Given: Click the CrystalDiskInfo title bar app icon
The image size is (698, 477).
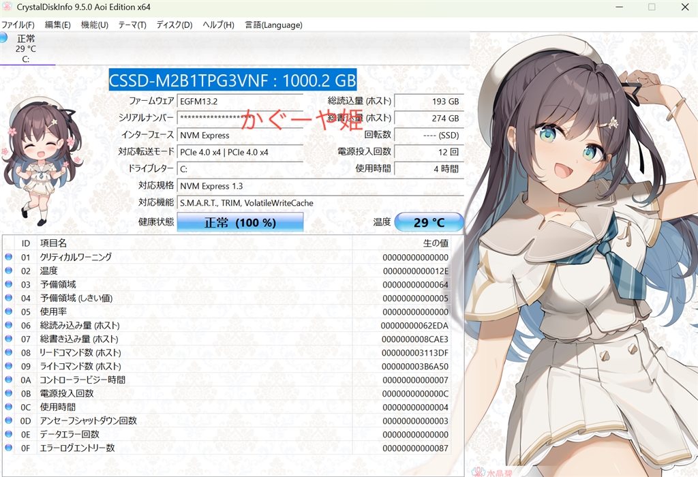Looking at the screenshot, I should pos(7,7).
